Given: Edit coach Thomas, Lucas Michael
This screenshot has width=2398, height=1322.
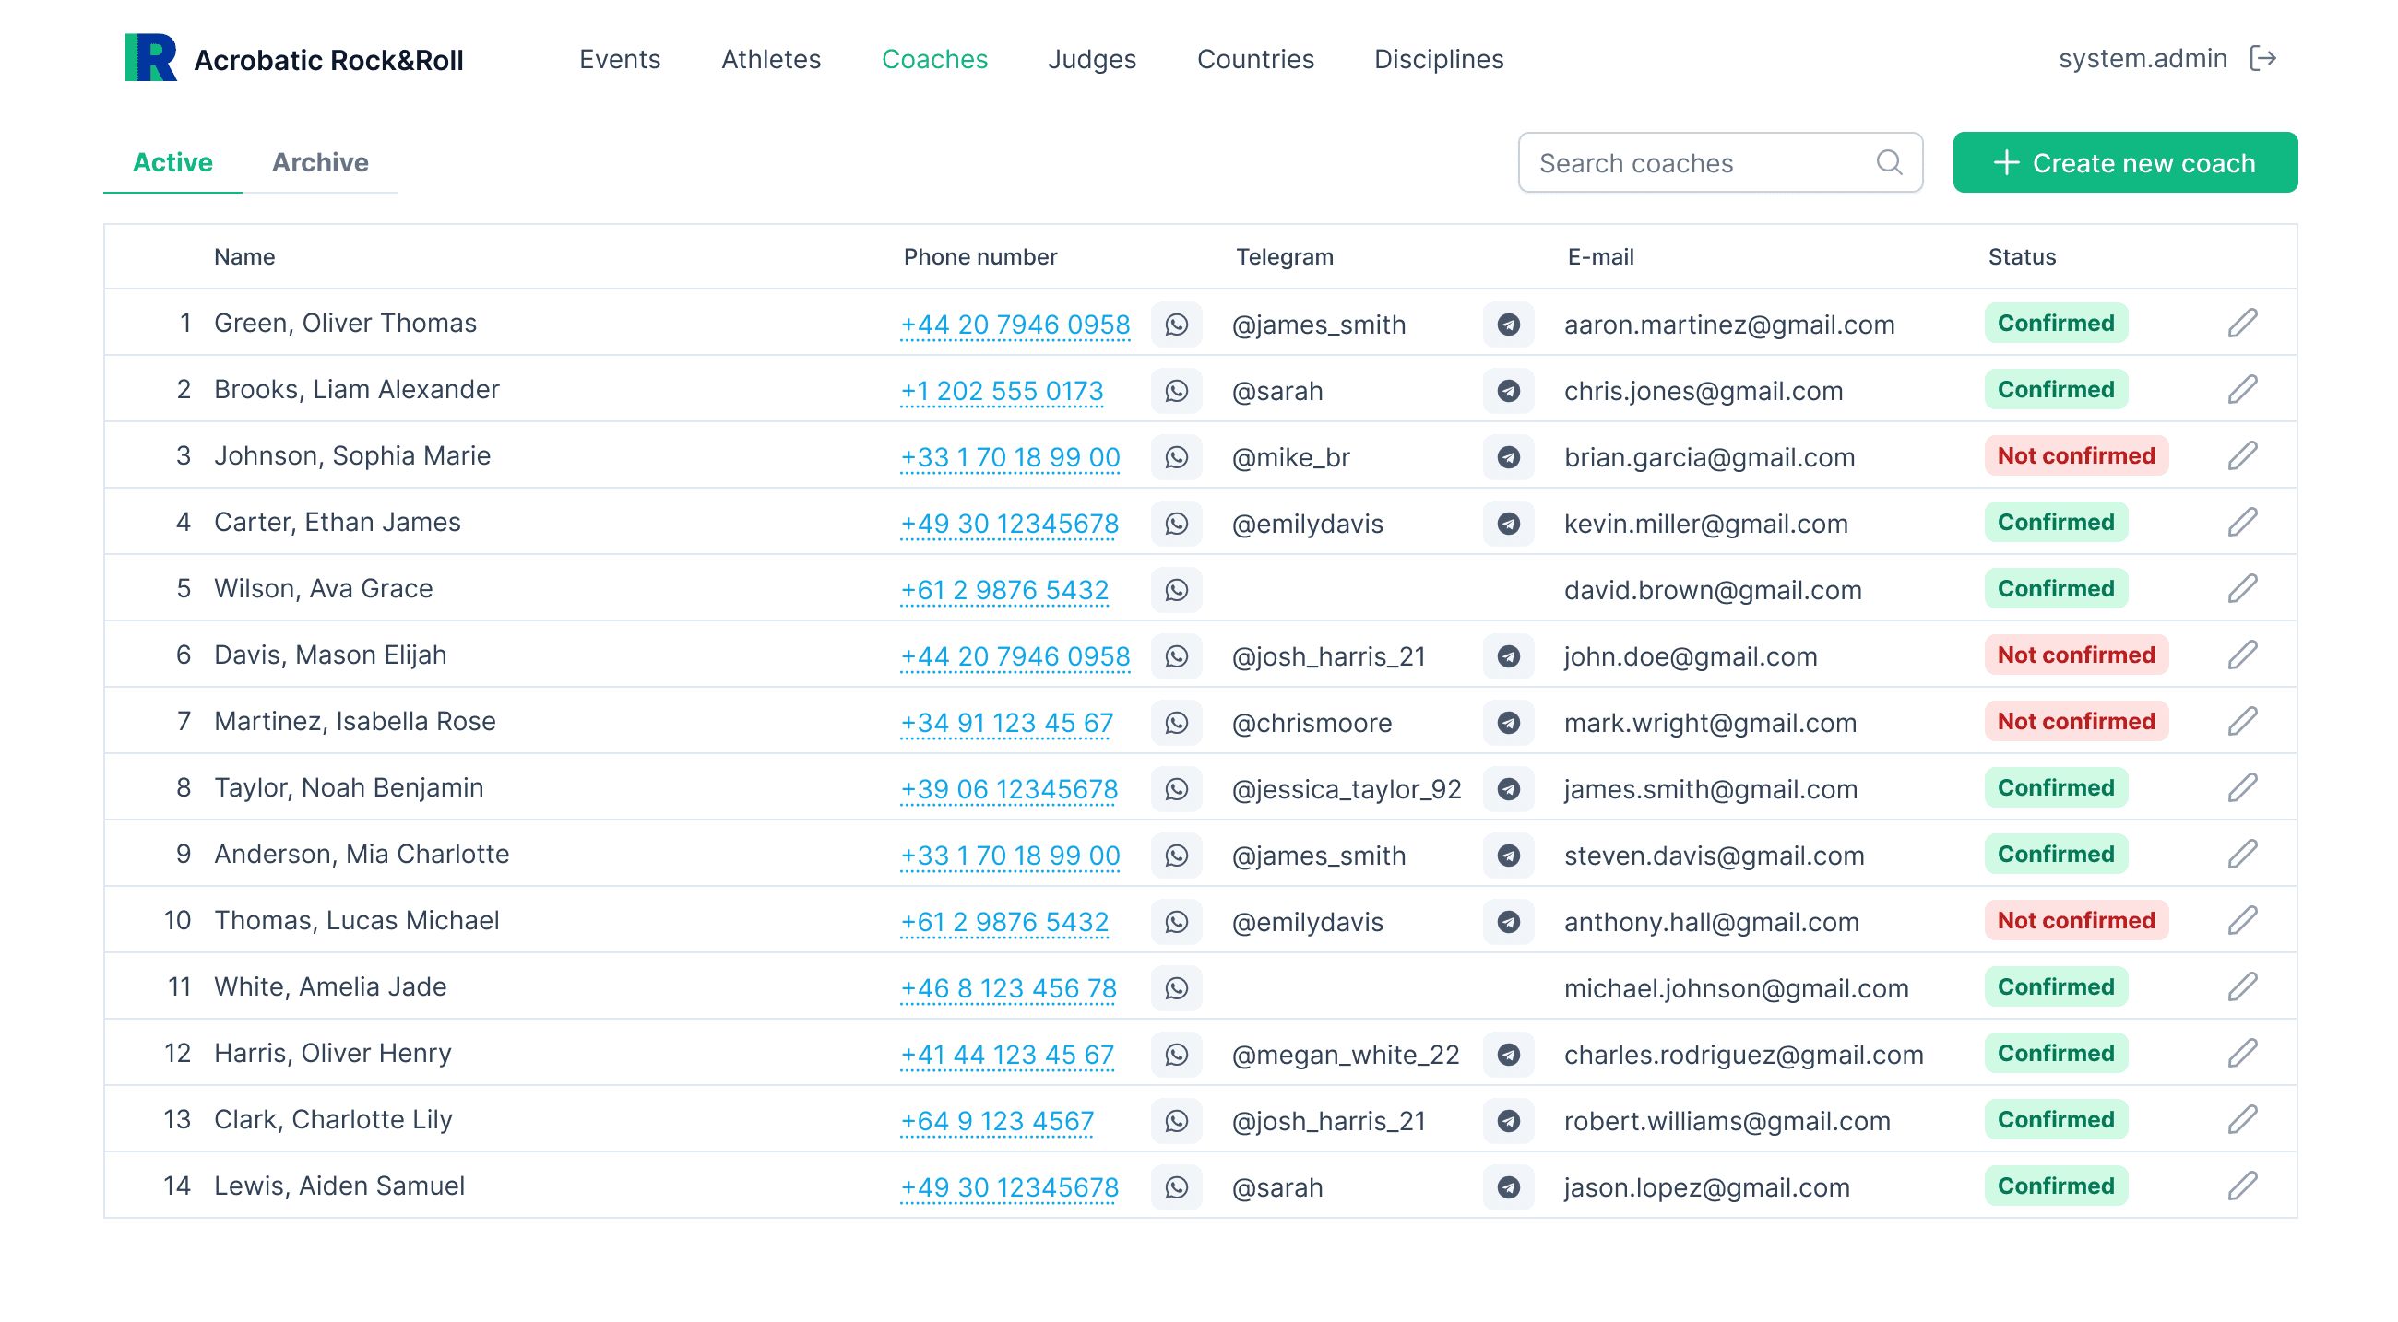Looking at the screenshot, I should point(2242,920).
